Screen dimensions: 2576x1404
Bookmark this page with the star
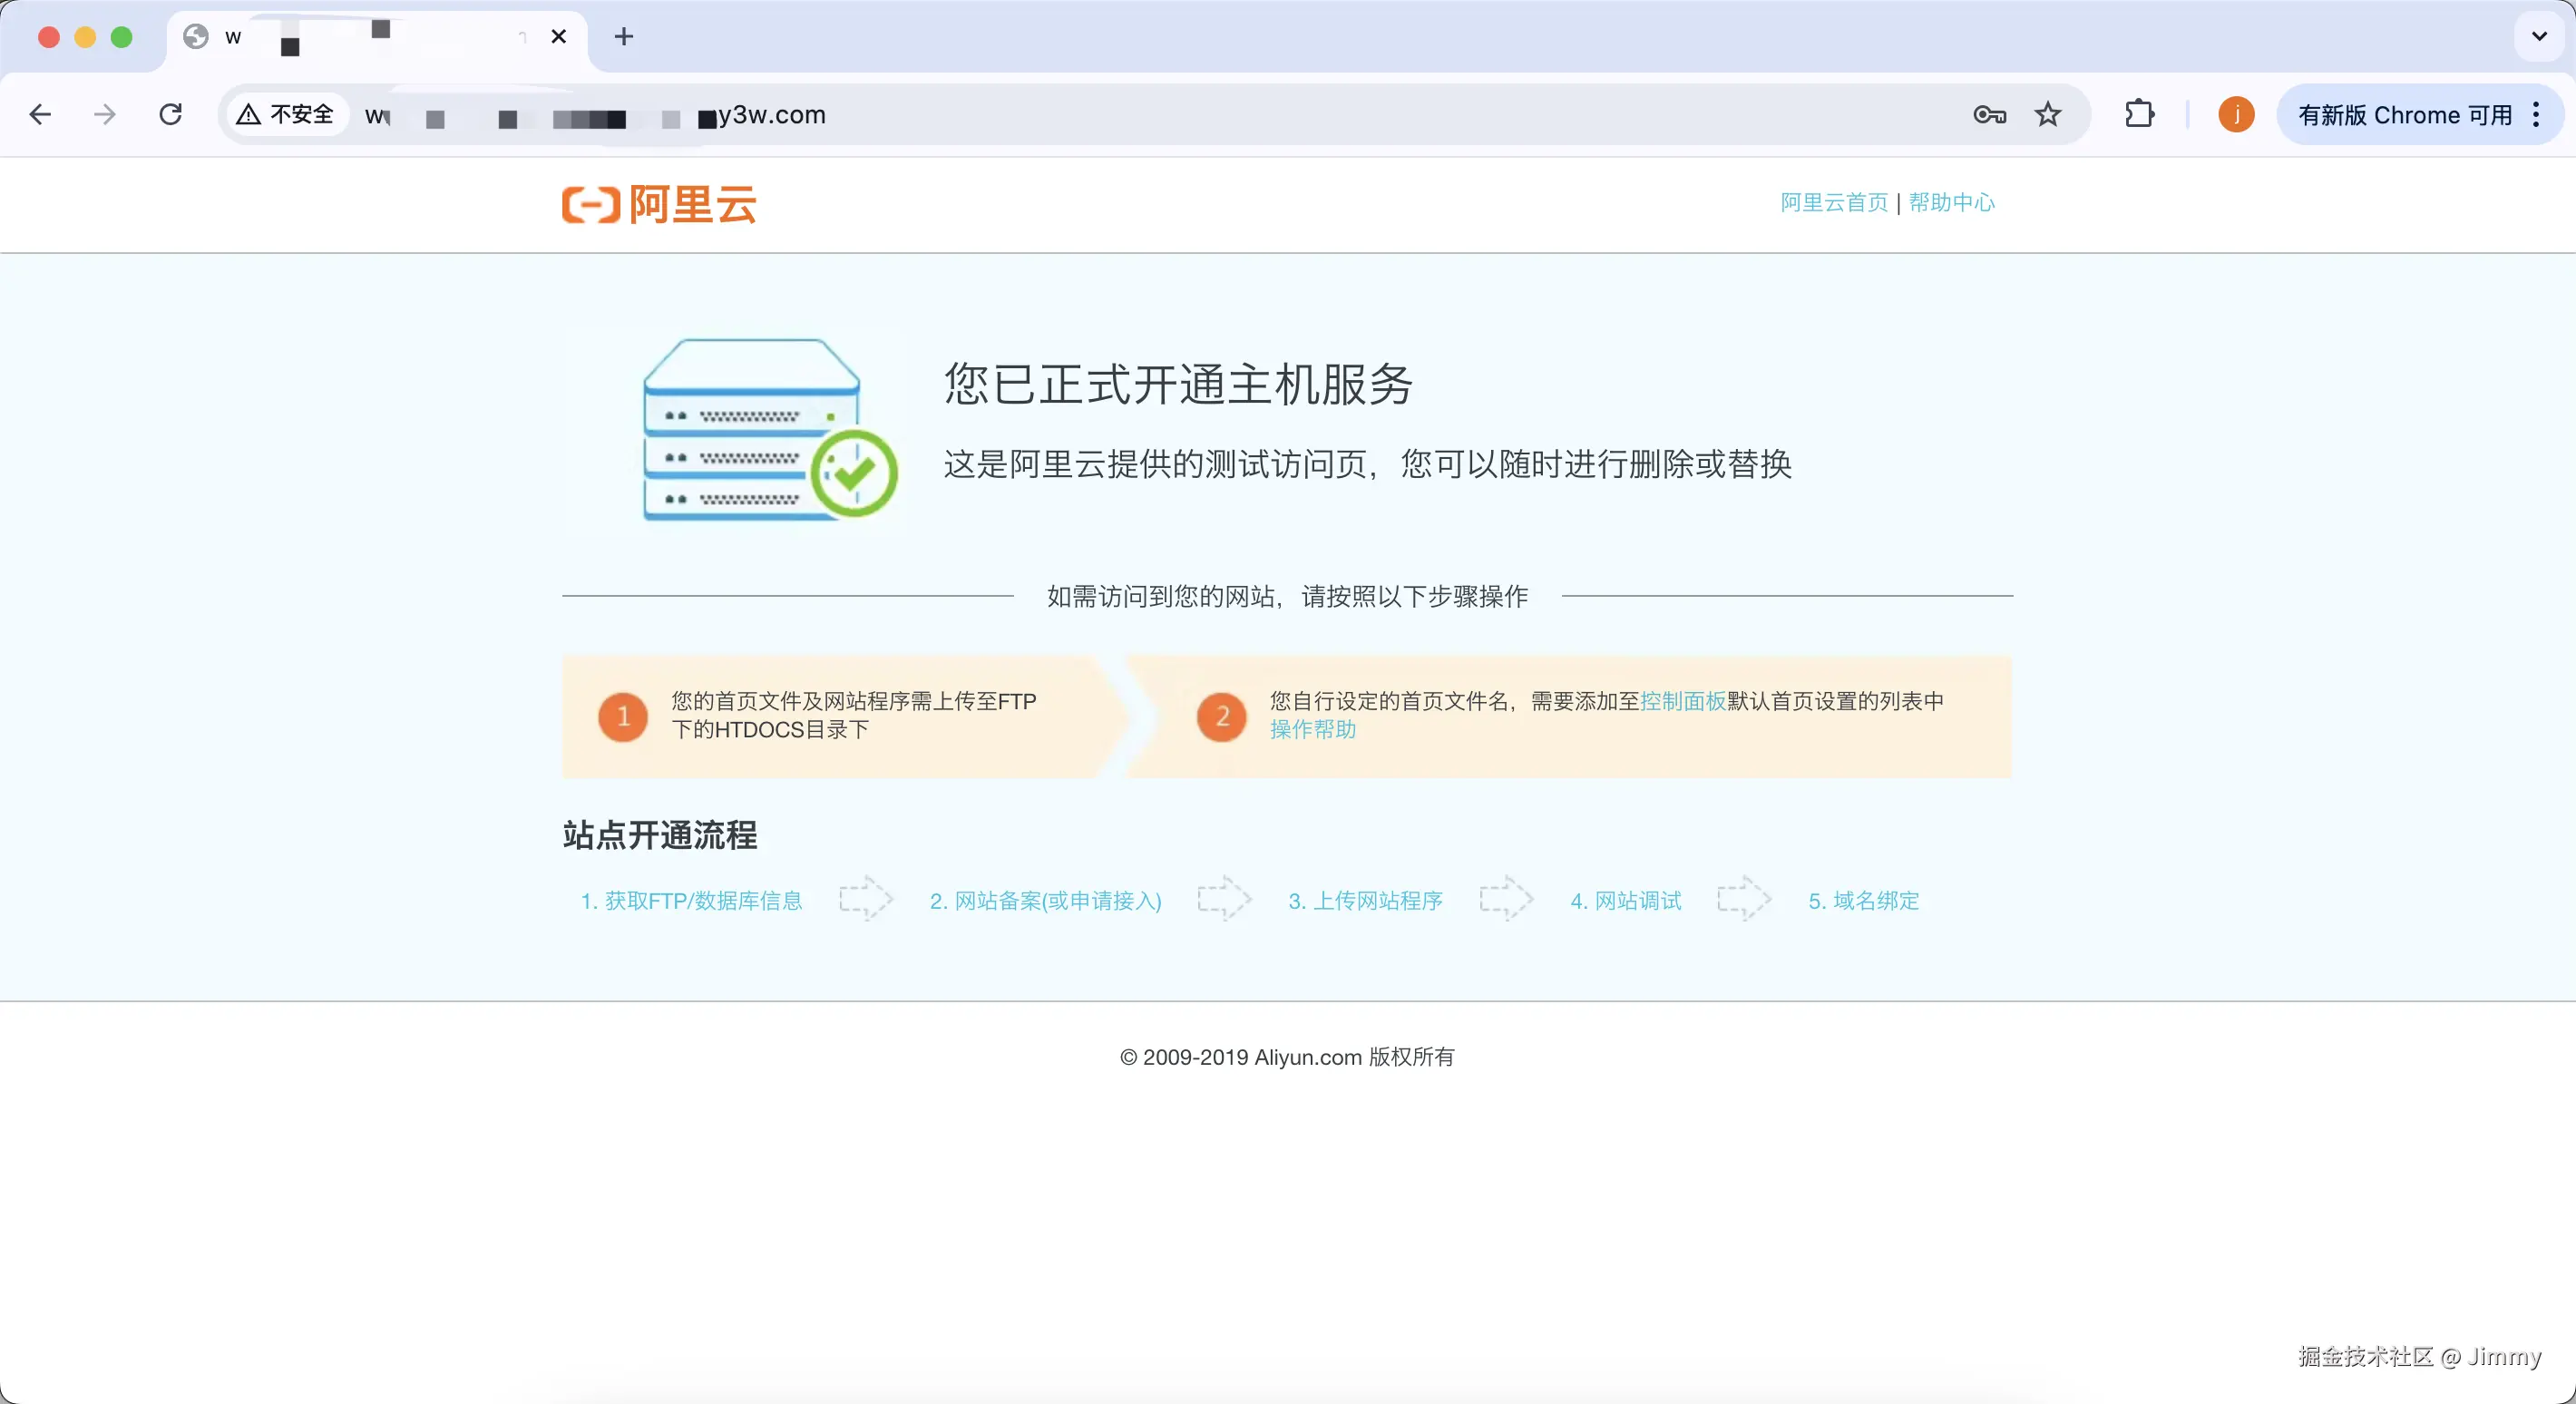2047,115
